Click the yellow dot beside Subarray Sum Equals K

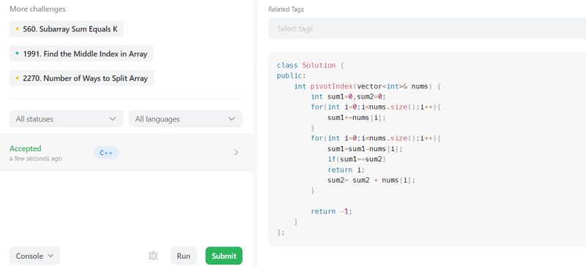coord(17,28)
